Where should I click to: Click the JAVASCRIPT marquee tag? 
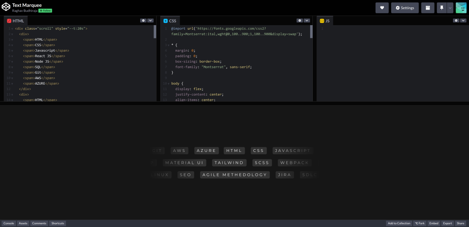[x=293, y=151]
